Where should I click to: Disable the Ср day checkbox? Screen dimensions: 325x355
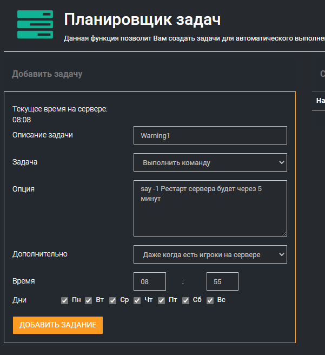[x=113, y=300]
